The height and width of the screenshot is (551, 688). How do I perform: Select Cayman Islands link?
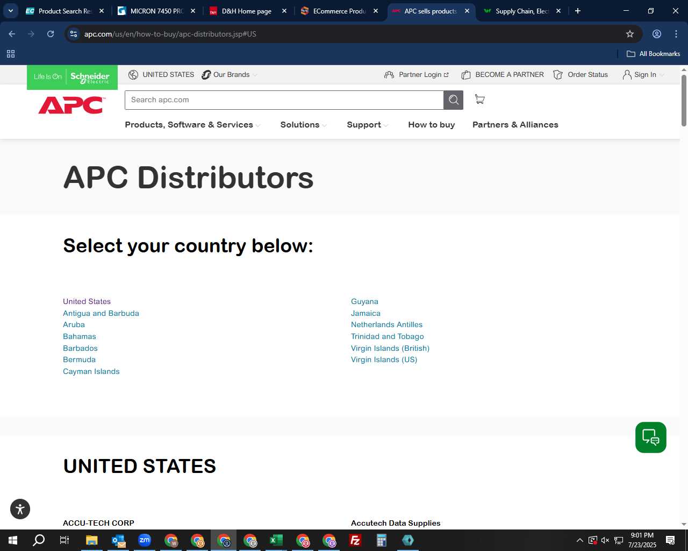pos(91,371)
